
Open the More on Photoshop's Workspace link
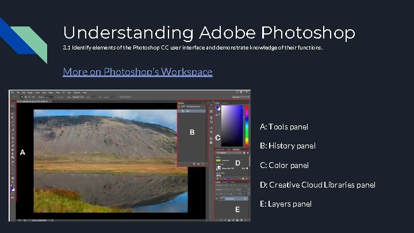pos(137,71)
